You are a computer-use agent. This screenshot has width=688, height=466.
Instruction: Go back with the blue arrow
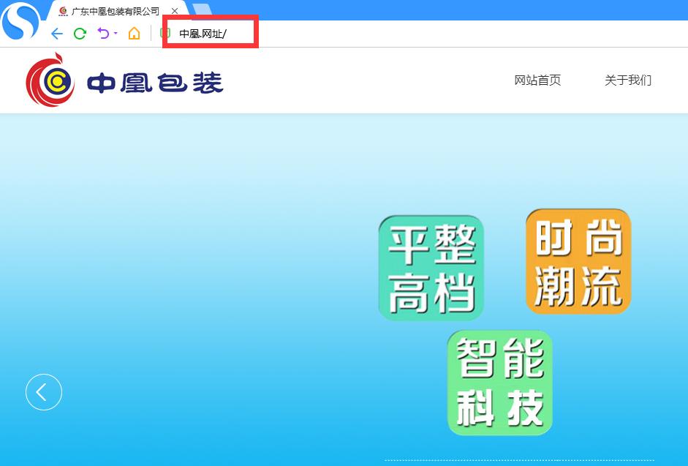pyautogui.click(x=57, y=34)
